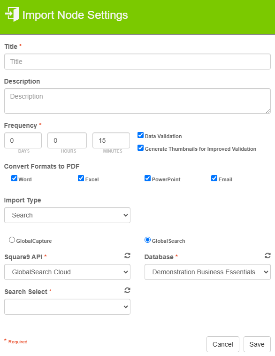The image size is (275, 356).
Task: Click the Hours frequency field
Action: pyautogui.click(x=67, y=140)
